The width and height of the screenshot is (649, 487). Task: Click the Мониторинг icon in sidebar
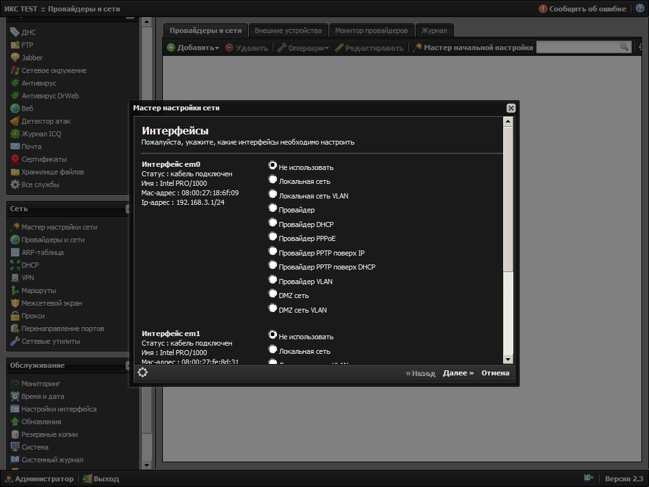[x=16, y=384]
